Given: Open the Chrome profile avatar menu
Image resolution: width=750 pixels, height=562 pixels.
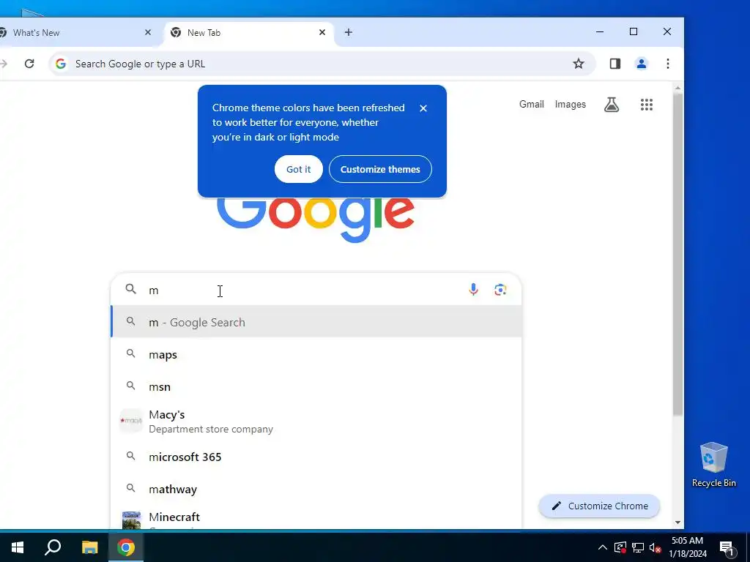Looking at the screenshot, I should tap(642, 64).
